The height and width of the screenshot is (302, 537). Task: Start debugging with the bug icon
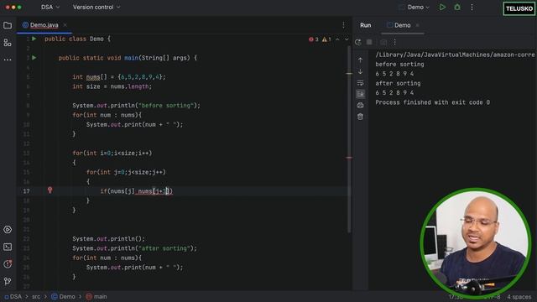pyautogui.click(x=457, y=8)
